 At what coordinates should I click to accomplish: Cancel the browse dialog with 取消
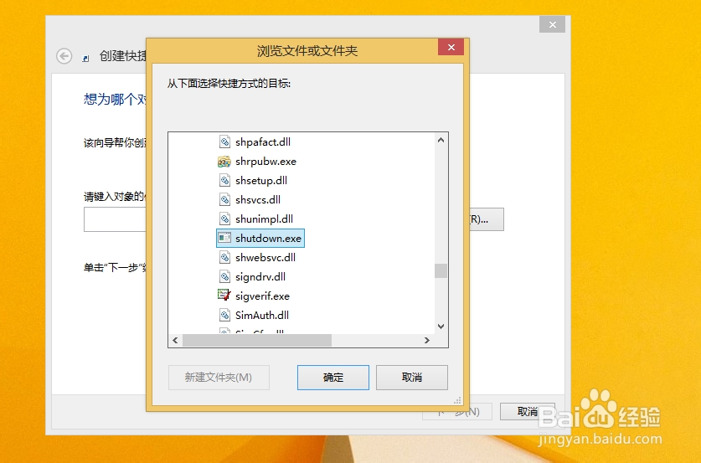412,378
